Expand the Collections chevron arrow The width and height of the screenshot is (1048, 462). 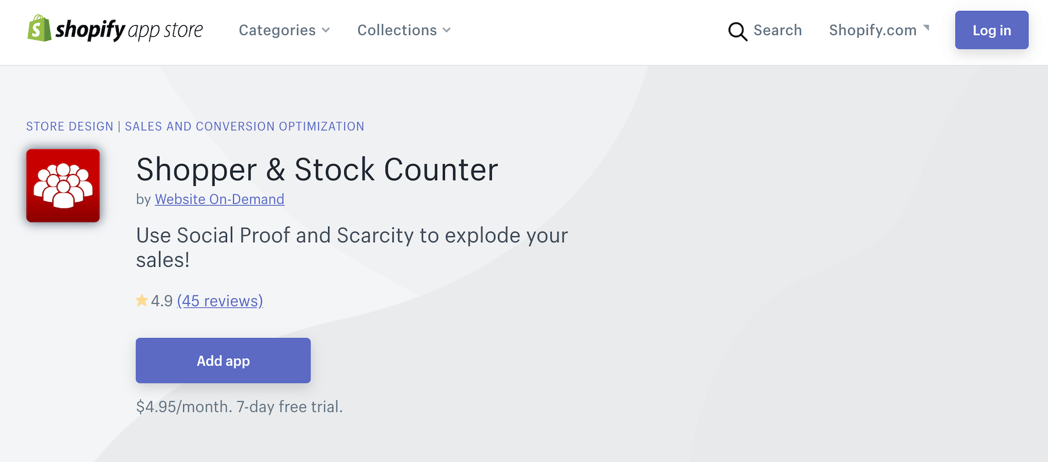[x=446, y=30]
